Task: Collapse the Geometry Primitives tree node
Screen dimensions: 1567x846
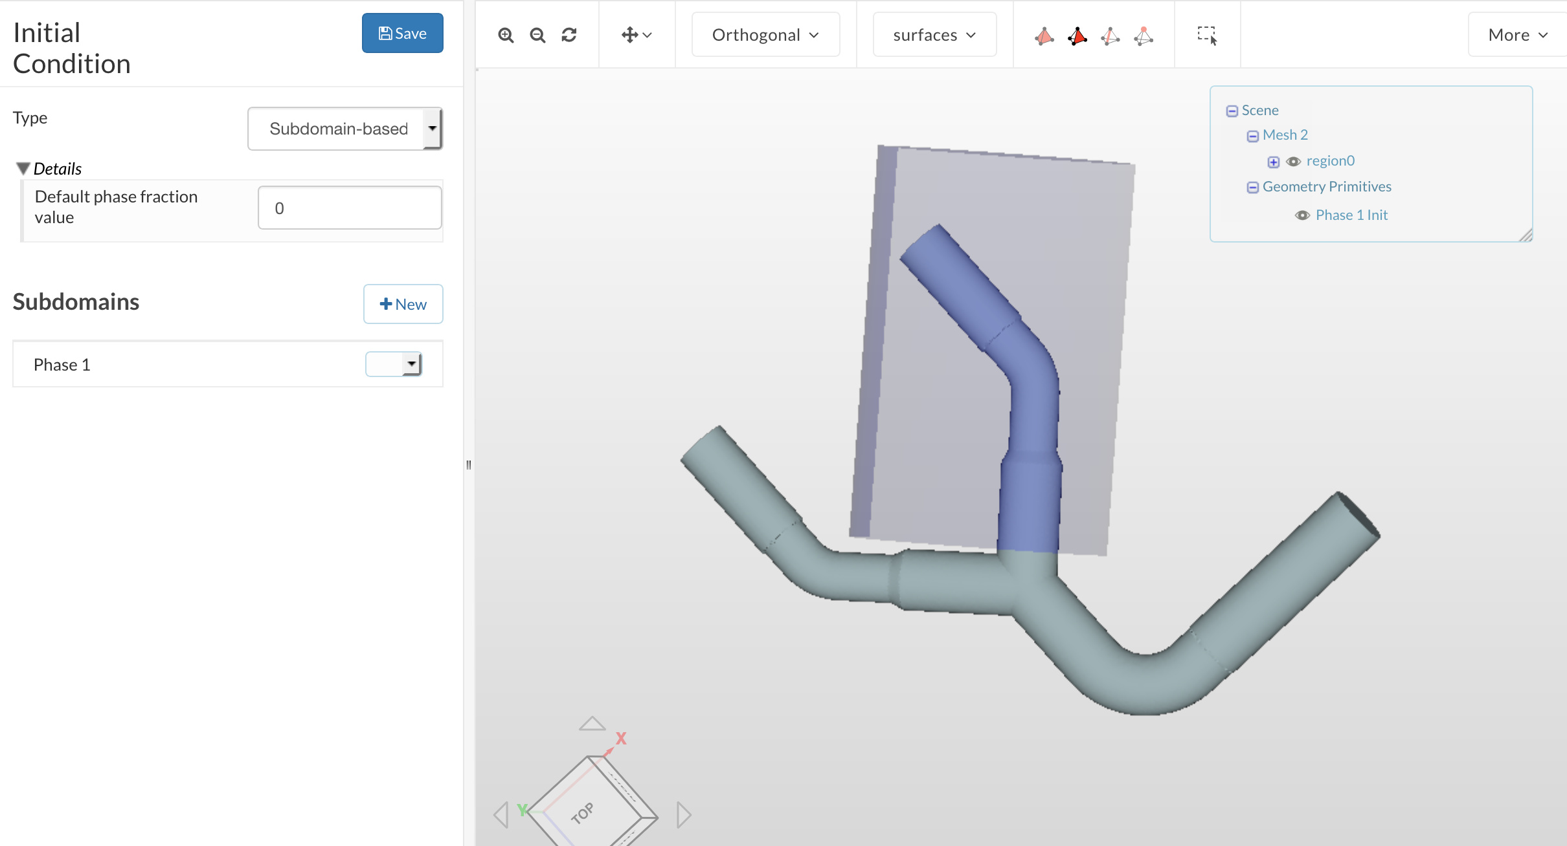Action: pyautogui.click(x=1252, y=188)
